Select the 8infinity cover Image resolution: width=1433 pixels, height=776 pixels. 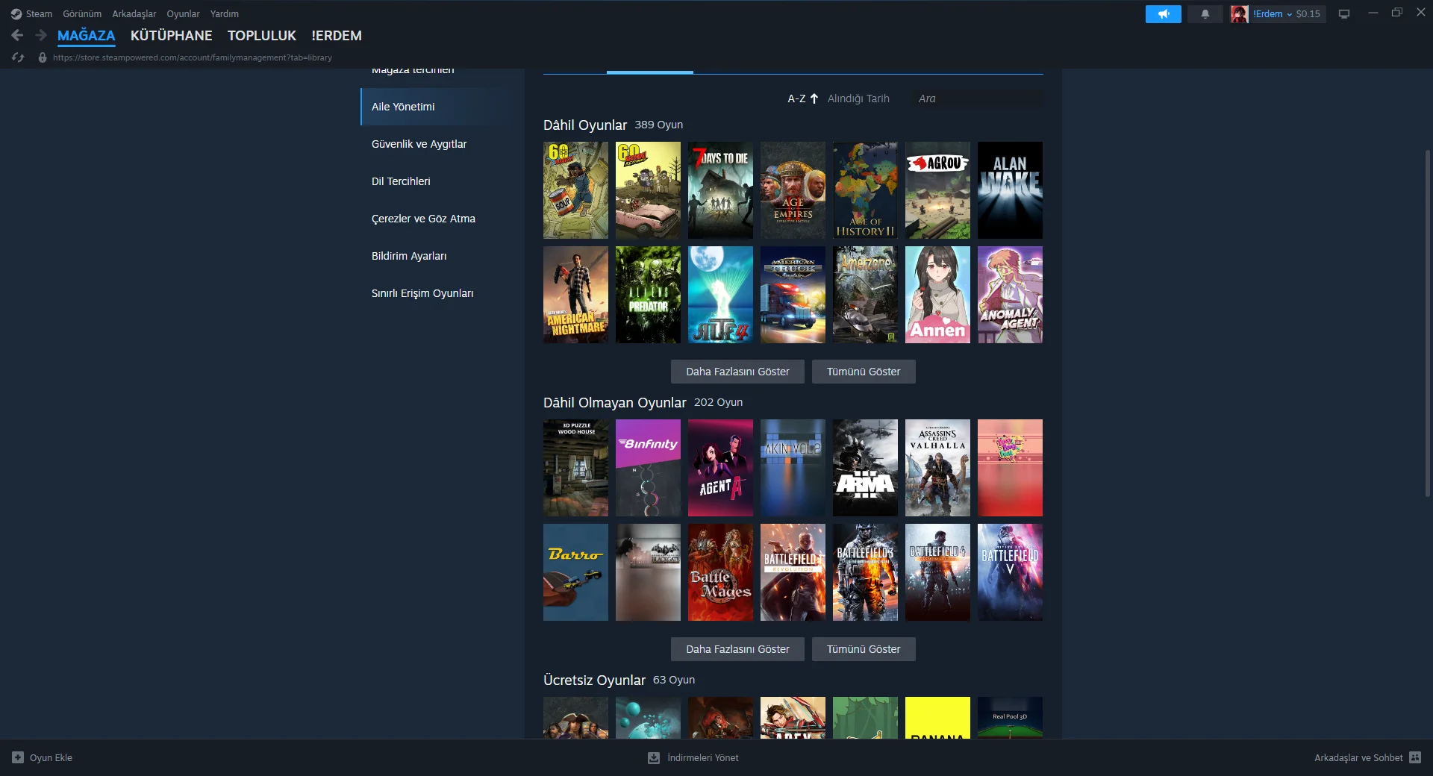pos(648,468)
